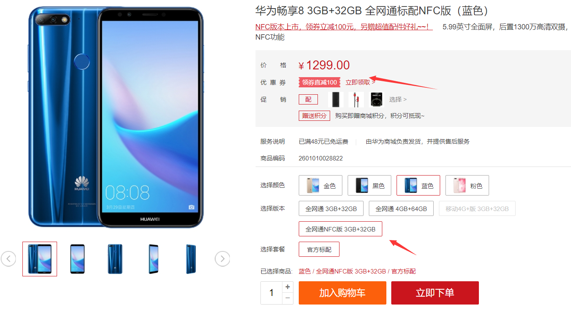Click the 赠送积分 points badge
The image size is (571, 318).
[314, 116]
